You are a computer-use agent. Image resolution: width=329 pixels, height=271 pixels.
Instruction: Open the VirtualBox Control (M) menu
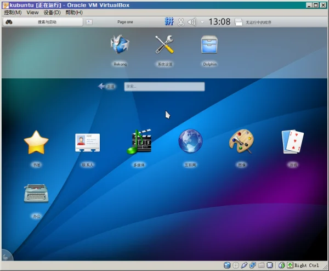tap(13, 13)
